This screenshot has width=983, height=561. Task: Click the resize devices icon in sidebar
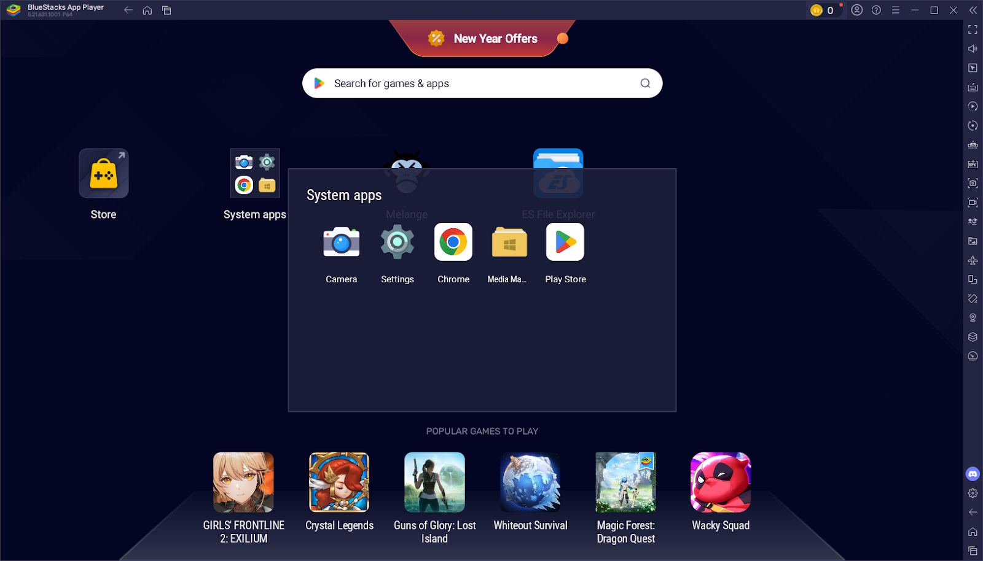(973, 279)
